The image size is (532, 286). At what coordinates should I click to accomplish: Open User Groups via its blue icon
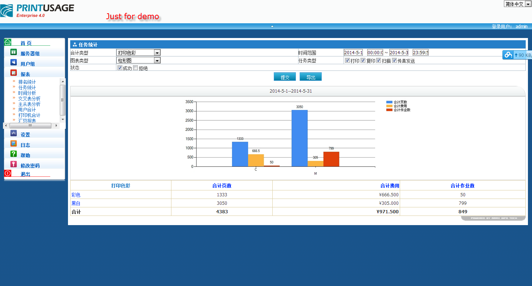[14, 62]
